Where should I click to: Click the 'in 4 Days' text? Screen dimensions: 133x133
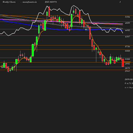click(129, 88)
